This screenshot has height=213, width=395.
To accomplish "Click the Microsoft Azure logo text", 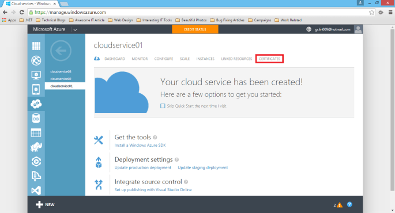I will point(49,29).
